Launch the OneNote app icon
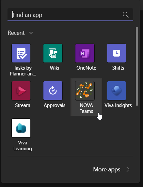 85,53
